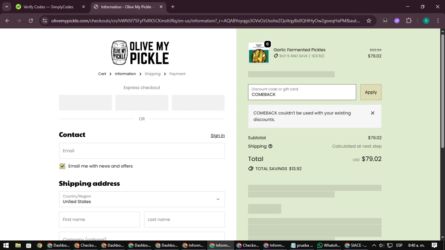Apply the COMEBACK discount code
The height and width of the screenshot is (250, 445).
[371, 92]
